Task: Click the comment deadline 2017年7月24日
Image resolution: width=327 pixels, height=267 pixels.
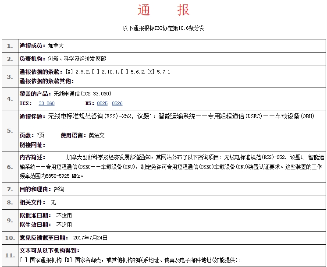Action: pos(90,238)
